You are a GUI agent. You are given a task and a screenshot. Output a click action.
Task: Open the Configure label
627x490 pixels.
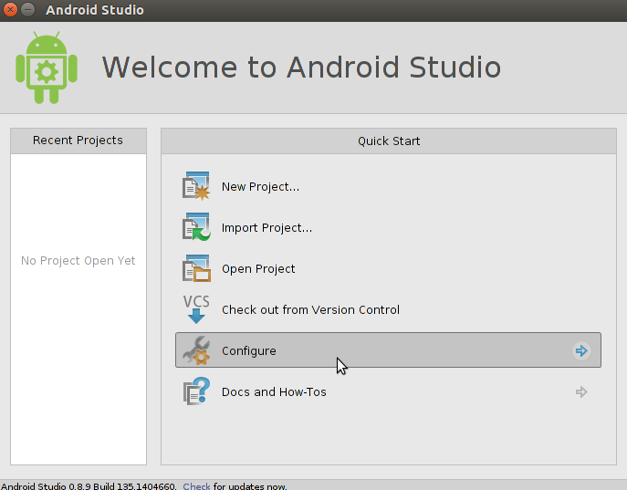(249, 351)
